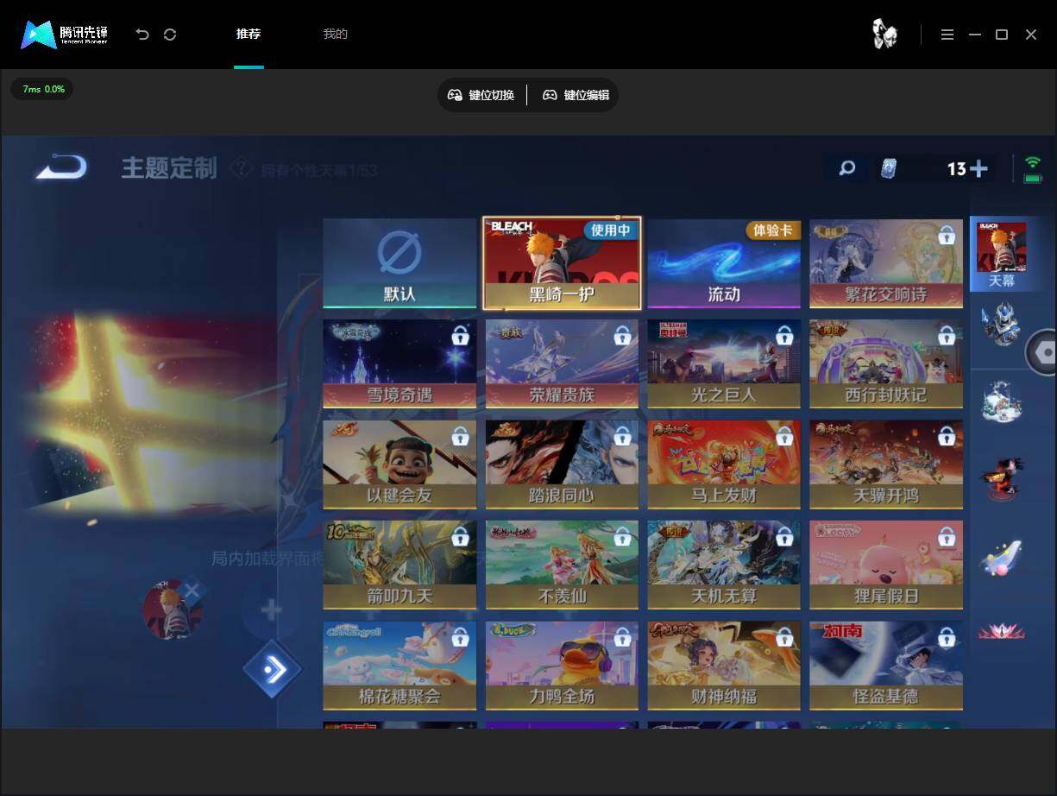Viewport: 1057px width, 796px height.
Task: Click the diamond arrow expand button
Action: point(273,669)
